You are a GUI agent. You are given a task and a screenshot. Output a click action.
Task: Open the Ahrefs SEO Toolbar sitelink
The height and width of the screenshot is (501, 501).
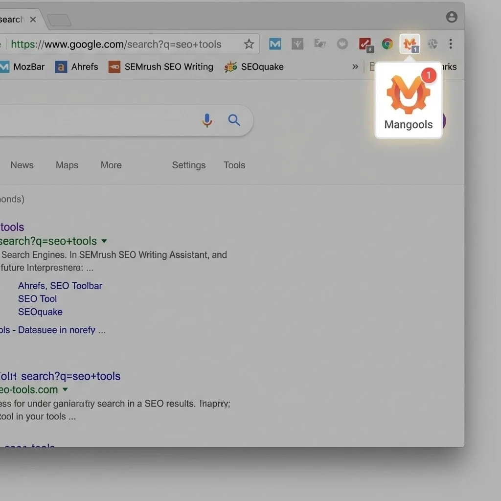tap(60, 286)
